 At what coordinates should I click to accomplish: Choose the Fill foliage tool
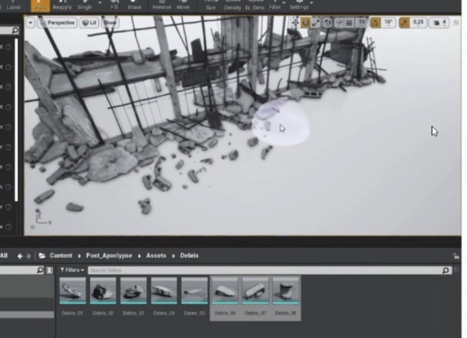[x=114, y=6]
